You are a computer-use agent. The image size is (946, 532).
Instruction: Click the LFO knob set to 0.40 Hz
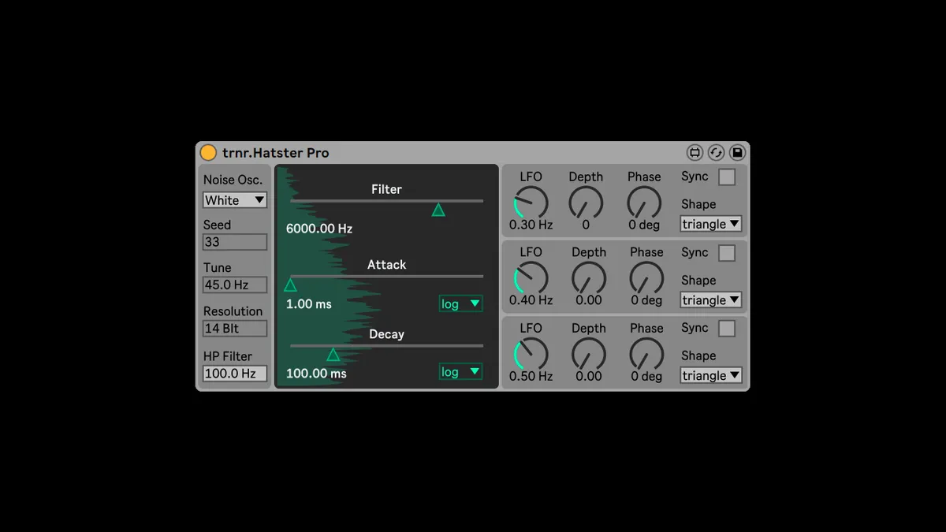coord(531,278)
